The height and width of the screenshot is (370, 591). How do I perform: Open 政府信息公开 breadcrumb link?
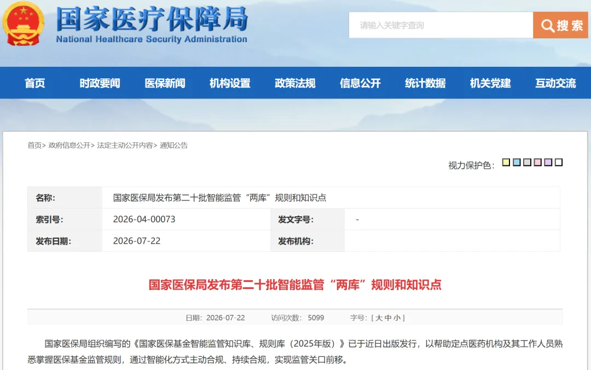(69, 145)
